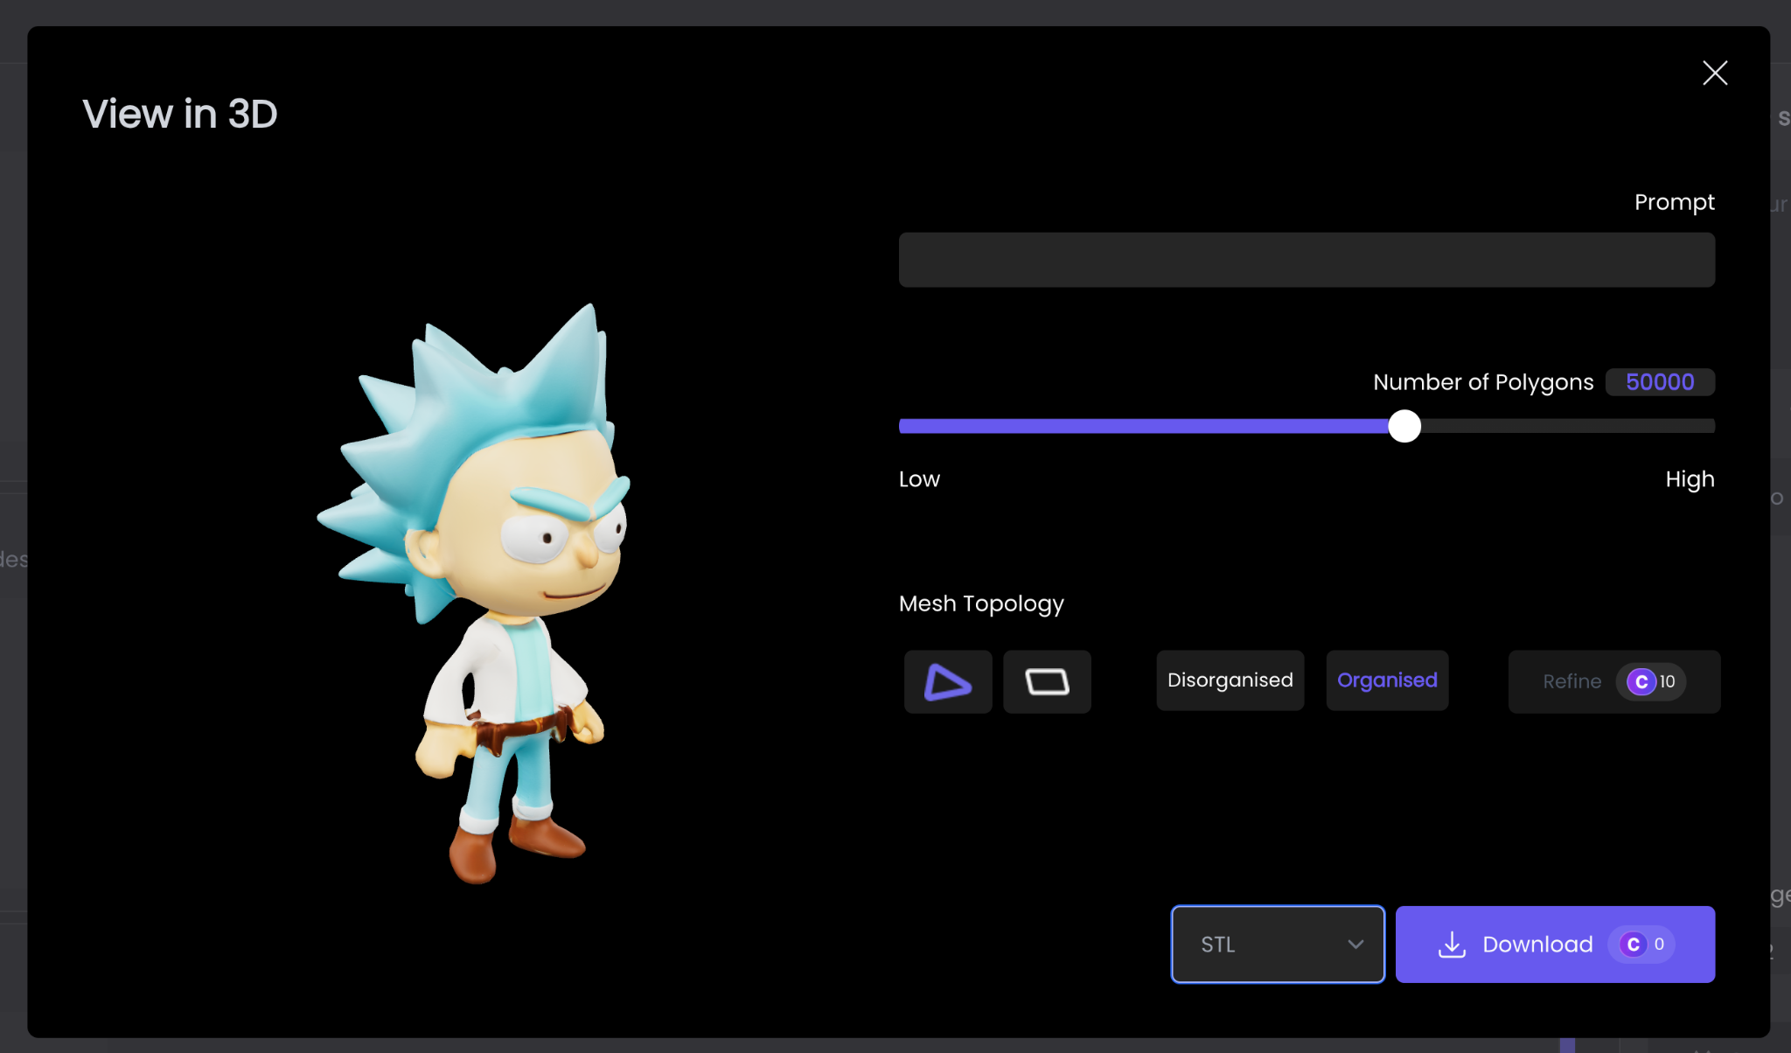The height and width of the screenshot is (1053, 1791).
Task: Click the 50000 polygon count value
Action: pos(1660,382)
